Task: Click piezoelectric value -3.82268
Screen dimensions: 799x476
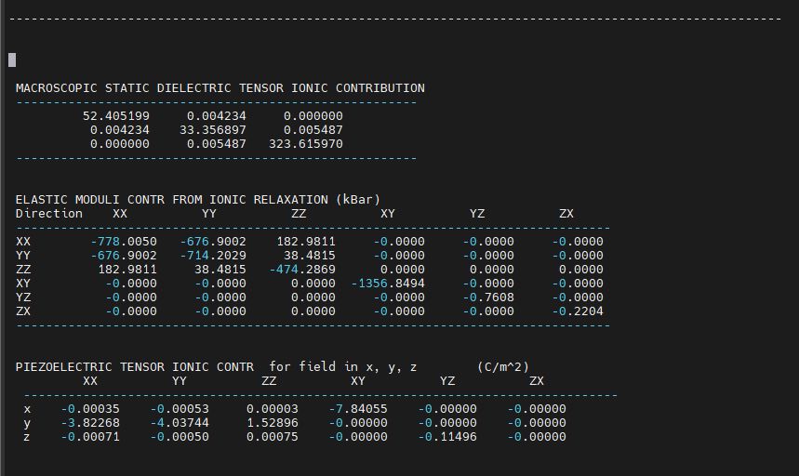Action: tap(90, 423)
